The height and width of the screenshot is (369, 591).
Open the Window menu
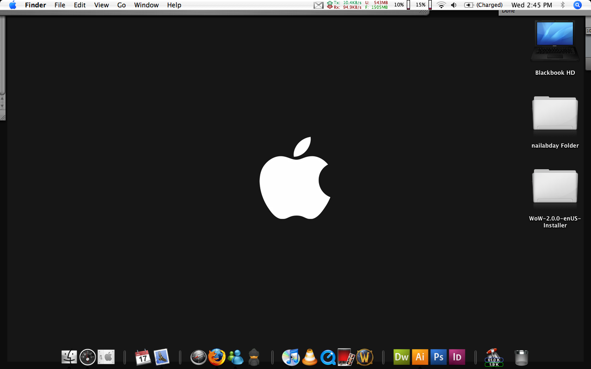coord(146,5)
